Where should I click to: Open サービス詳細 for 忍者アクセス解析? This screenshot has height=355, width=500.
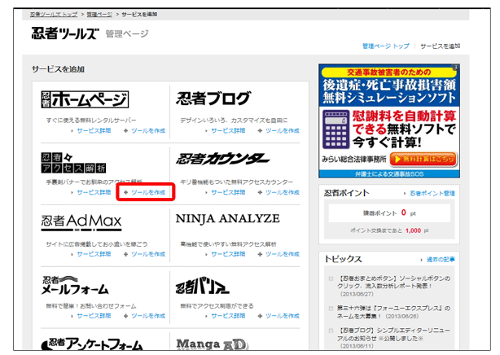pos(94,192)
